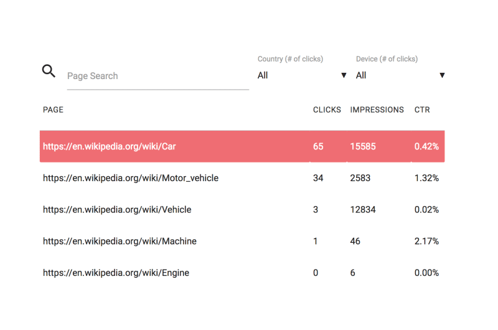Screen dimensions: 498x330
Task: Select the Device 'All' value
Action: (x=361, y=75)
